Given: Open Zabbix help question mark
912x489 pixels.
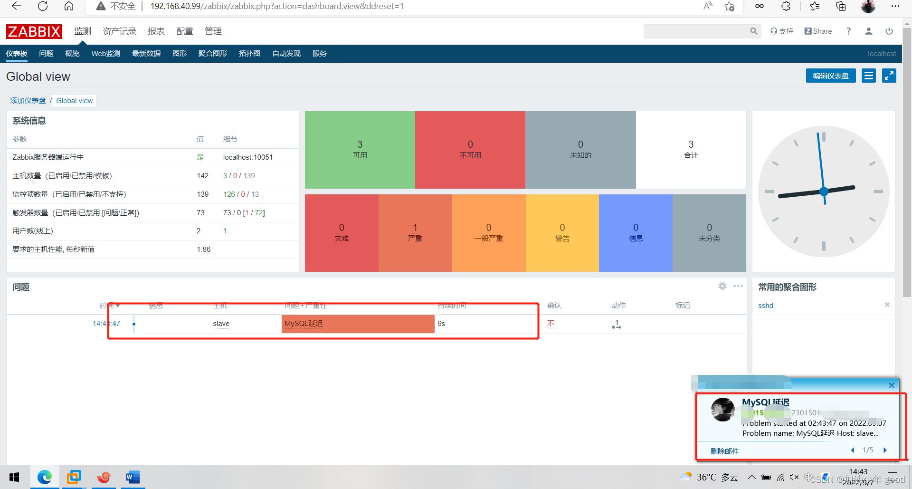Looking at the screenshot, I should (848, 31).
